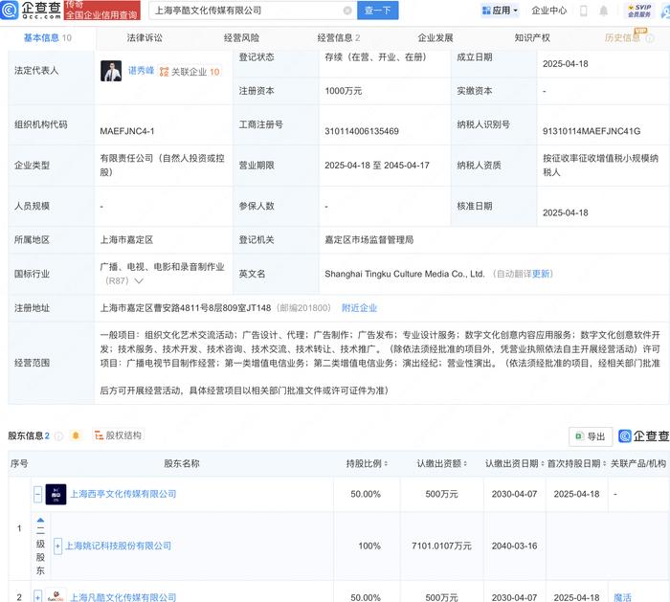
Task: Click the info icon beside 股东信息
Action: [59, 435]
